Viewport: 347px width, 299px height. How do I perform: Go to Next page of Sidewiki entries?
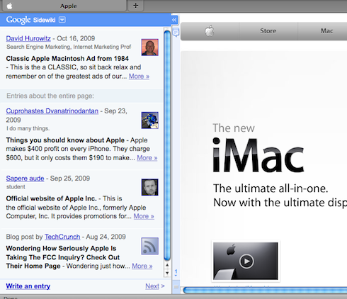pyautogui.click(x=155, y=286)
